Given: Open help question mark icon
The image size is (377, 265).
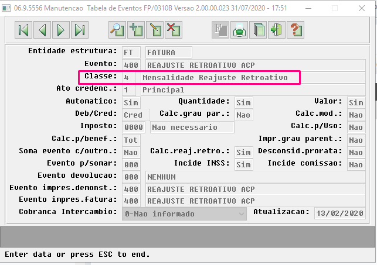Looking at the screenshot, I should click(x=296, y=30).
